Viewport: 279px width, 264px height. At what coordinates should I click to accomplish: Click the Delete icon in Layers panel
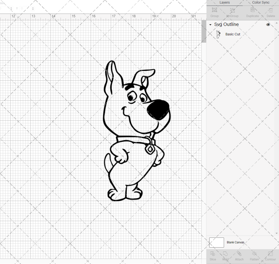pos(270,11)
